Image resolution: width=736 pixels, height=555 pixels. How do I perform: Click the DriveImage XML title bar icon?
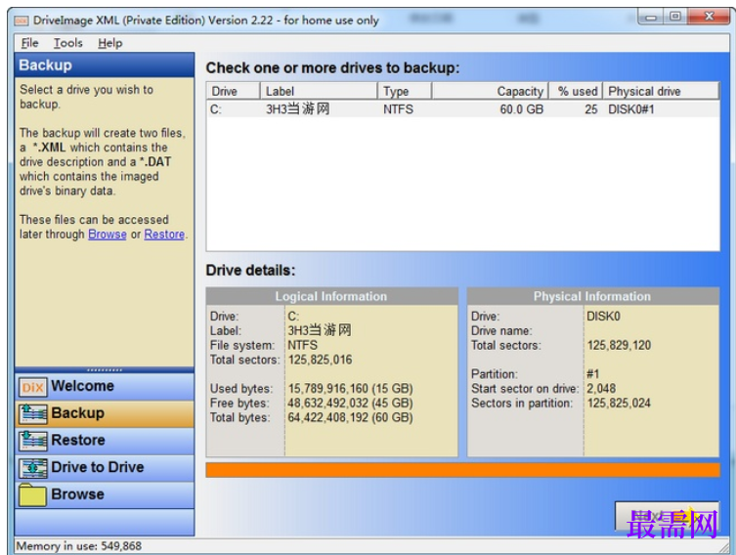(22, 21)
